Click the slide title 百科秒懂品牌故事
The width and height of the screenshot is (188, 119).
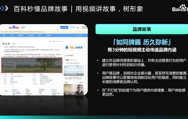[x=41, y=9]
